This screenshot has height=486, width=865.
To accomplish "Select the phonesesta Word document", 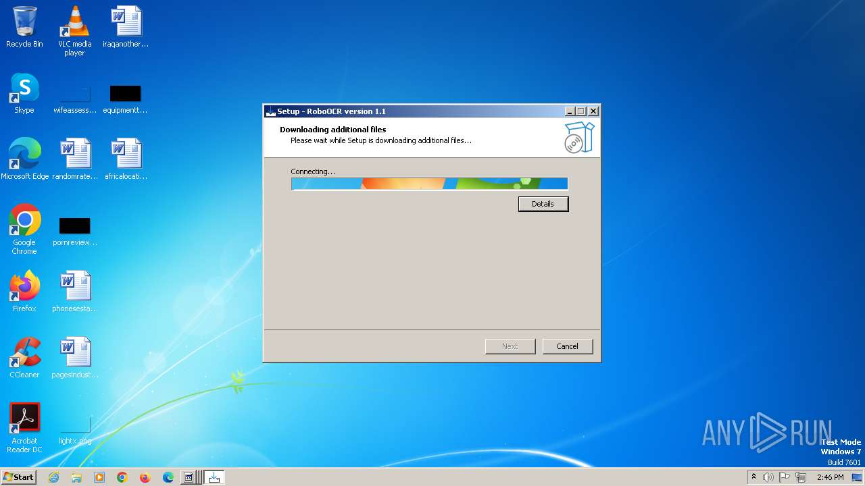I will pos(74,292).
